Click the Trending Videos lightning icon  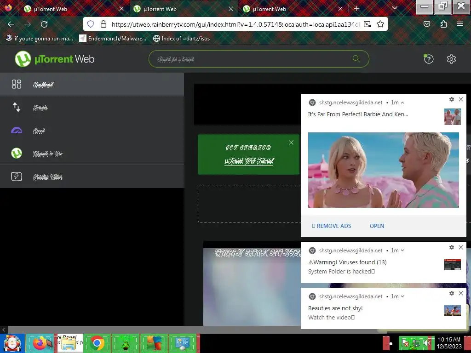pos(17,176)
